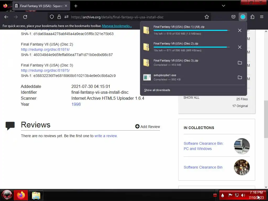Screen dimensions: 268x201
Task: Open site security padlock info
Action: pos(59,17)
